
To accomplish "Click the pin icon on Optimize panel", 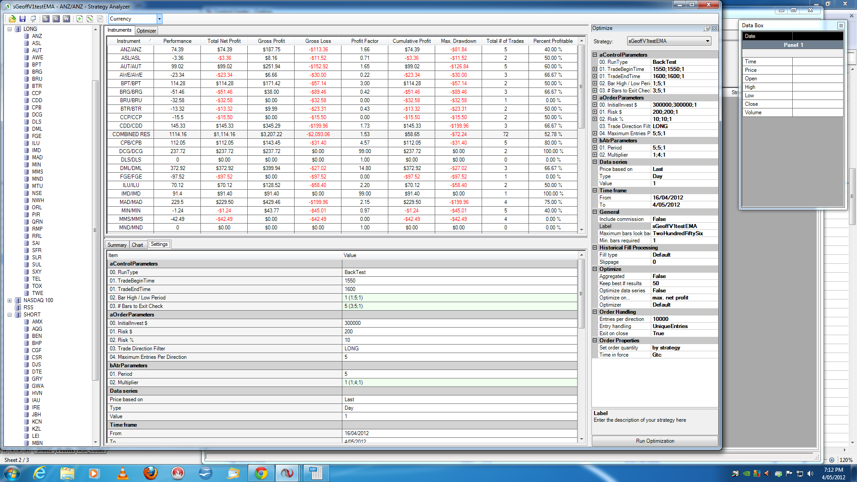I will 707,28.
